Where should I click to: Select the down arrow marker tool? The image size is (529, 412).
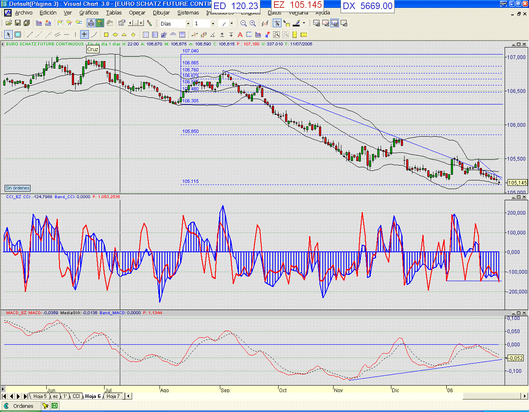pyautogui.click(x=231, y=34)
